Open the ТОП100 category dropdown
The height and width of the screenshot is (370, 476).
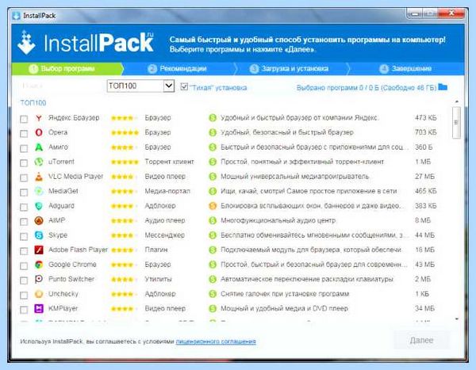(x=140, y=86)
